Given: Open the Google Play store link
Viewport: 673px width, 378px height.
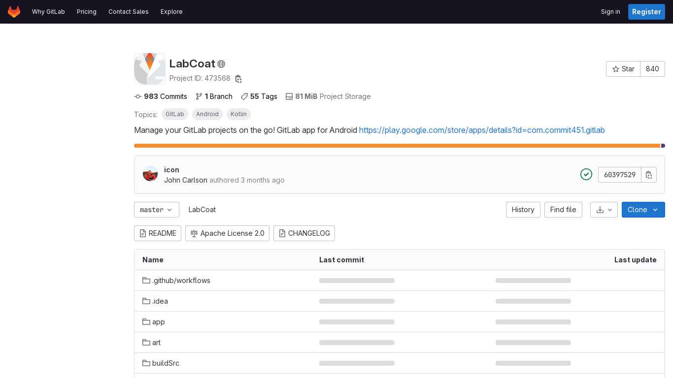Looking at the screenshot, I should 482,130.
